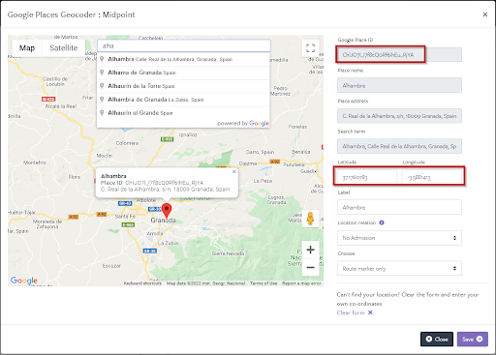Screen dimensions: 496x355
Task: Click the Guadix map label
Action: (308, 171)
